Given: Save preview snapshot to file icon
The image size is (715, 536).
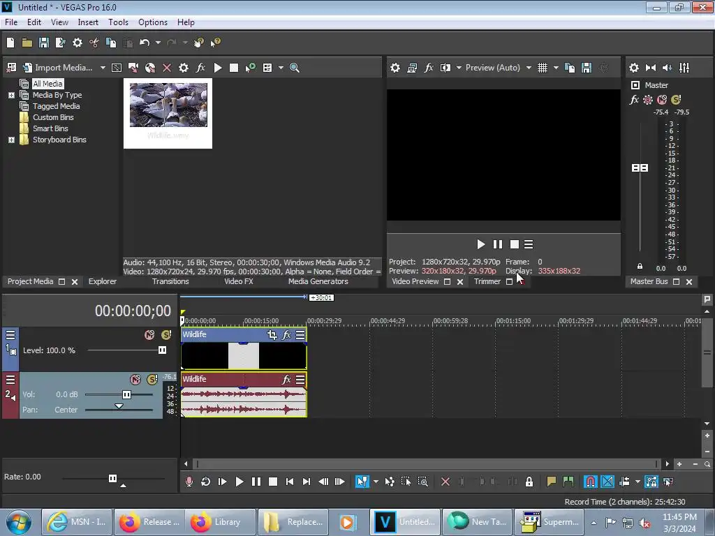Looking at the screenshot, I should pyautogui.click(x=587, y=68).
